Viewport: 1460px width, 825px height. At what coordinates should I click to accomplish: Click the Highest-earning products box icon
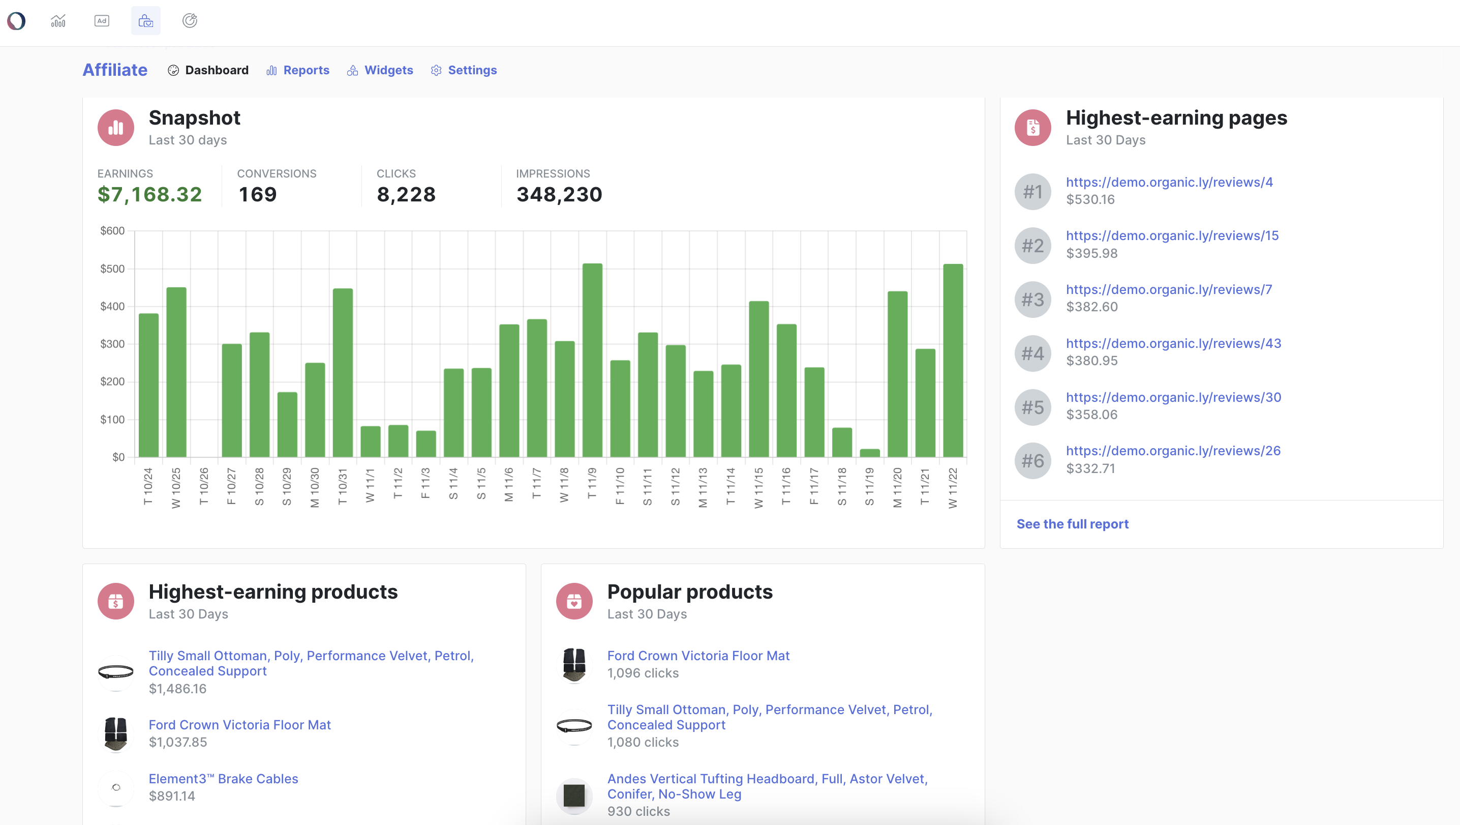point(115,601)
